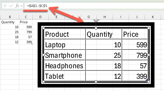Image resolution: width=164 pixels, height=91 pixels.
Task: Select the worksheet cell with value 57 in column C
Action: pyautogui.click(x=26, y=37)
